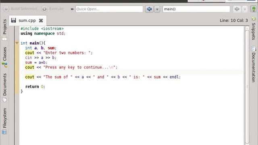Click scrollbar up arrow in editor
This screenshot has width=258, height=145.
(x=247, y=28)
